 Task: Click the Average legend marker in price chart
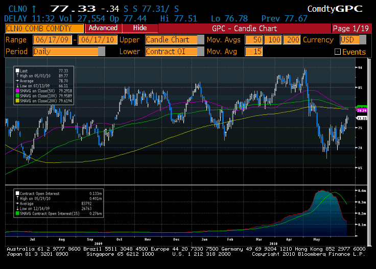click(x=17, y=80)
